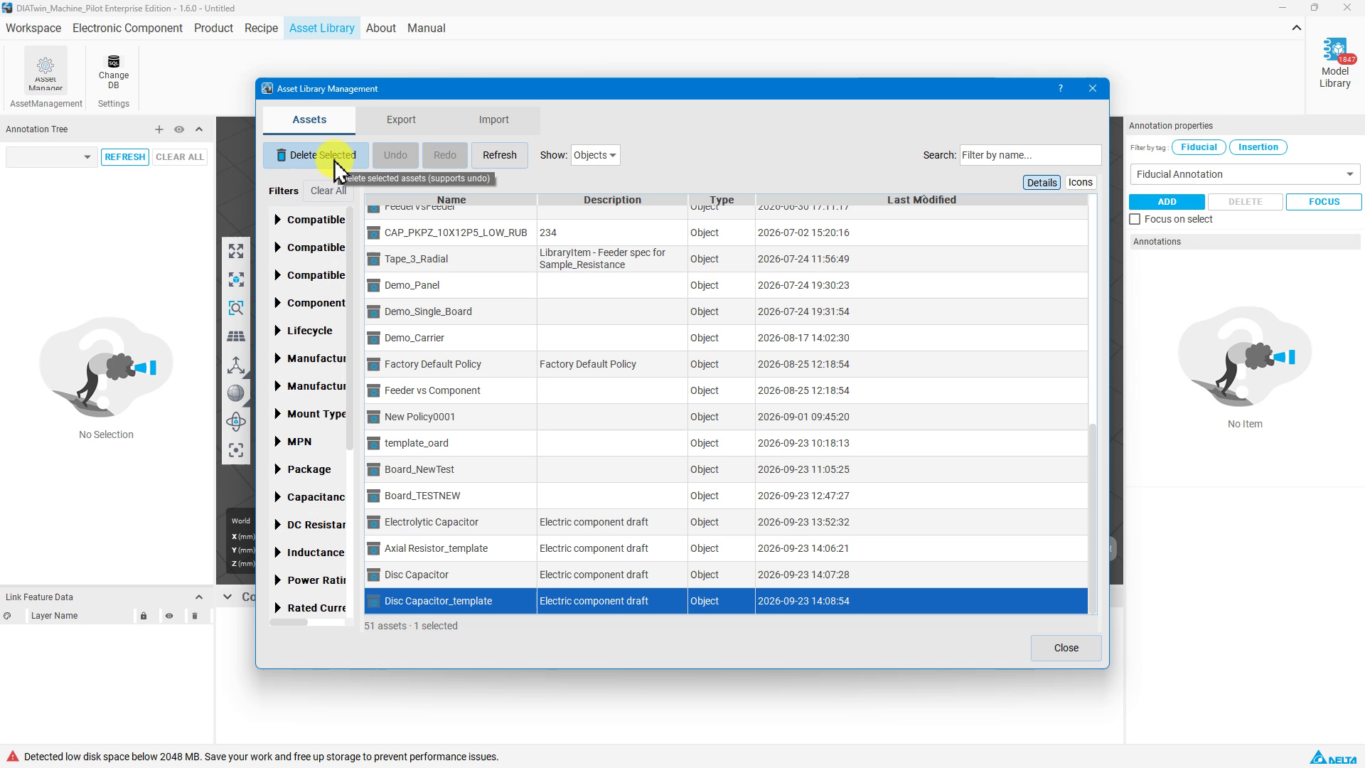Enable the Focus on select checkbox
1365x768 pixels.
1135,220
